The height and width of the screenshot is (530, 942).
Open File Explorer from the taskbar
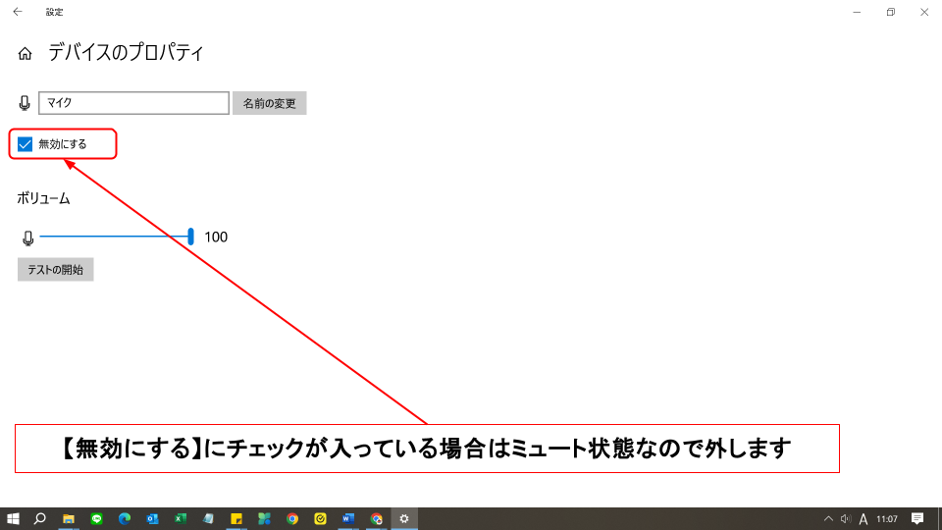coord(69,518)
